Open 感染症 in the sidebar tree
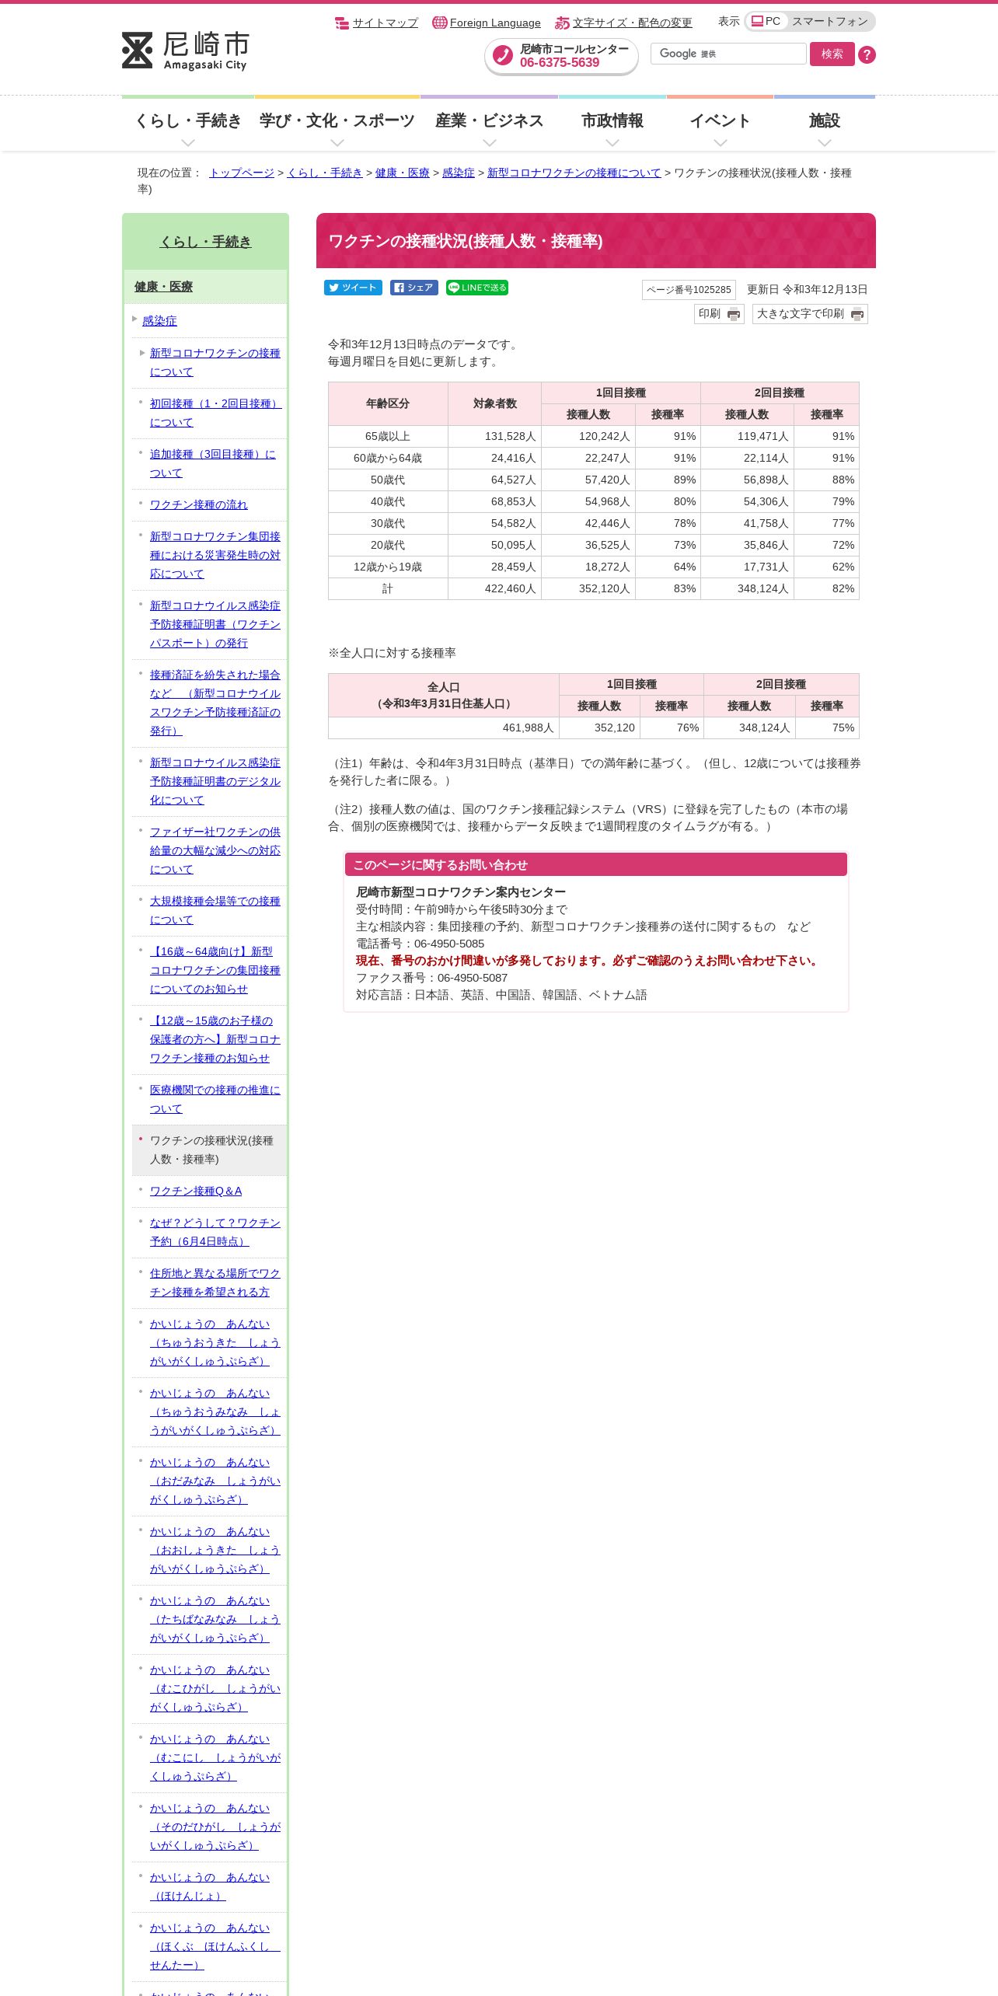This screenshot has width=998, height=1996. (159, 320)
